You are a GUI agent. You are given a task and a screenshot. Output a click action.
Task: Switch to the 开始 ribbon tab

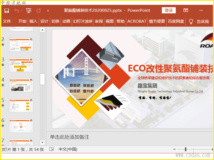pyautogui.click(x=22, y=21)
